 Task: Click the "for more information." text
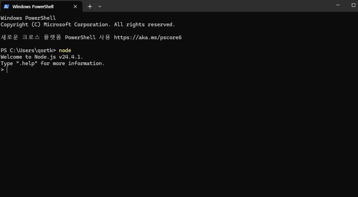[72, 63]
